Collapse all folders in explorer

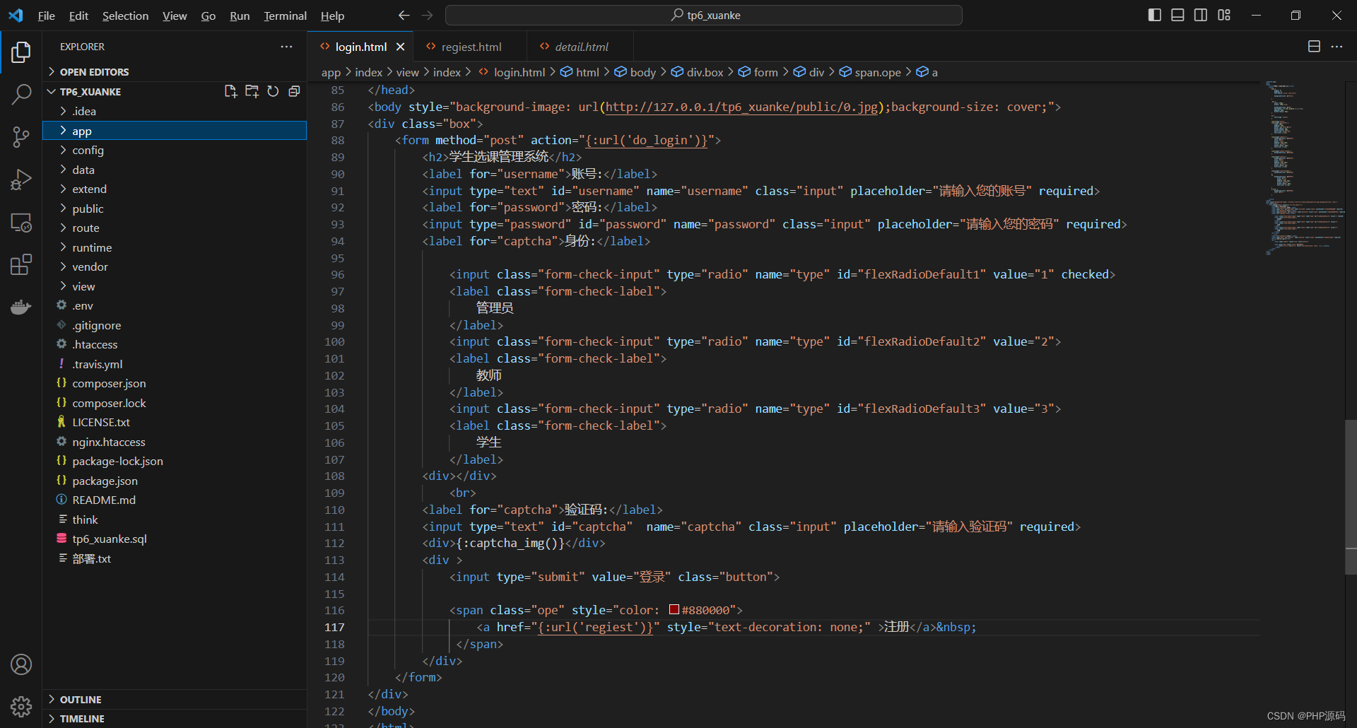(x=294, y=91)
